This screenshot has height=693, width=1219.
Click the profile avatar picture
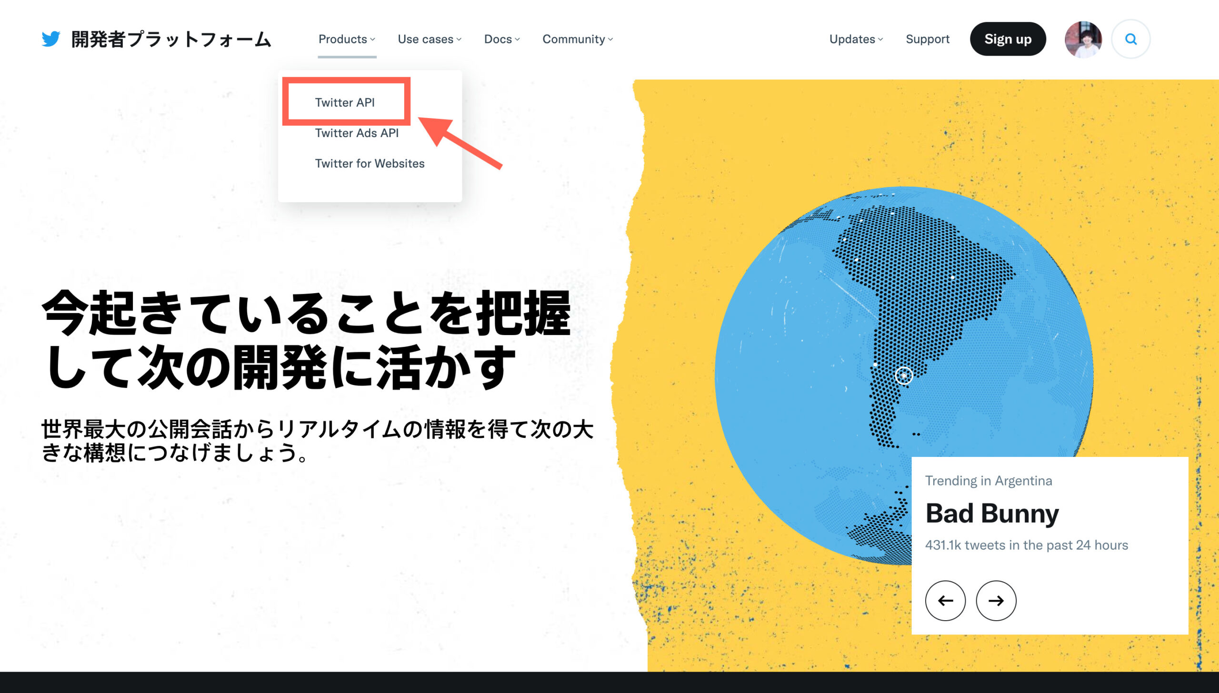[x=1082, y=39]
